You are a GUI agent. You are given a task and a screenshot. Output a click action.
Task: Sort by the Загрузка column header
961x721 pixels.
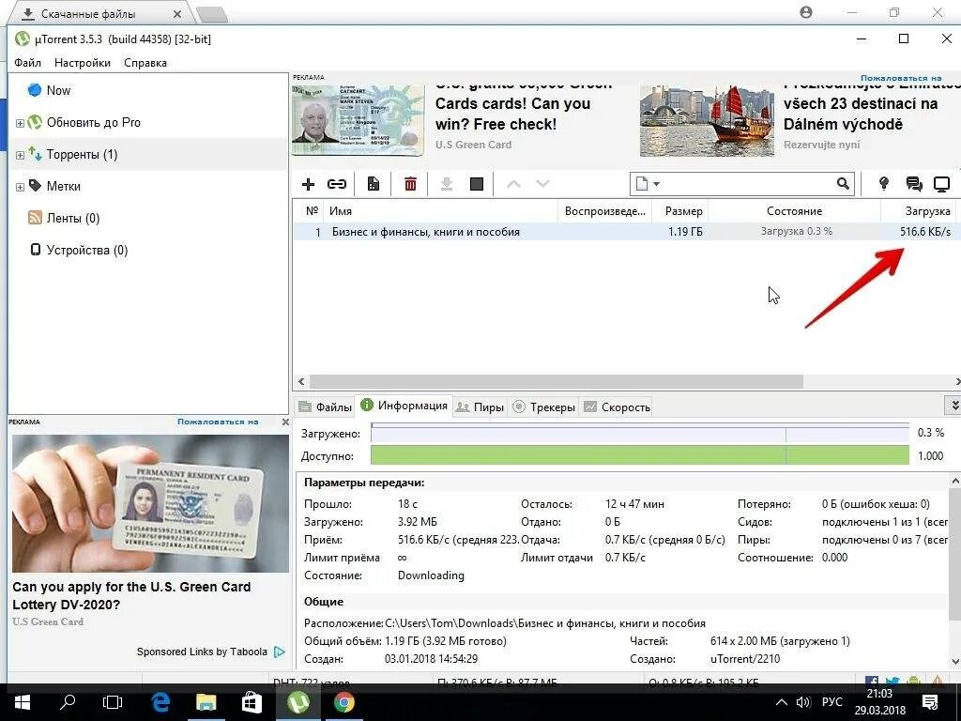921,211
